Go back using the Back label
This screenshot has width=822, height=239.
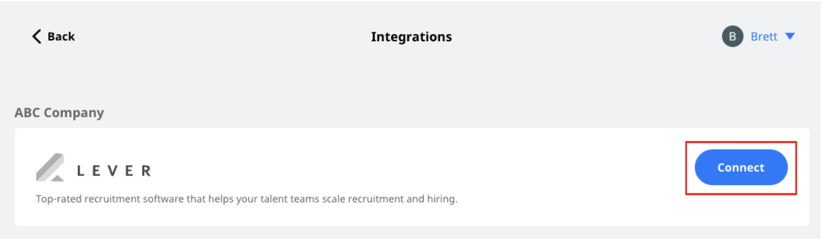[x=61, y=36]
